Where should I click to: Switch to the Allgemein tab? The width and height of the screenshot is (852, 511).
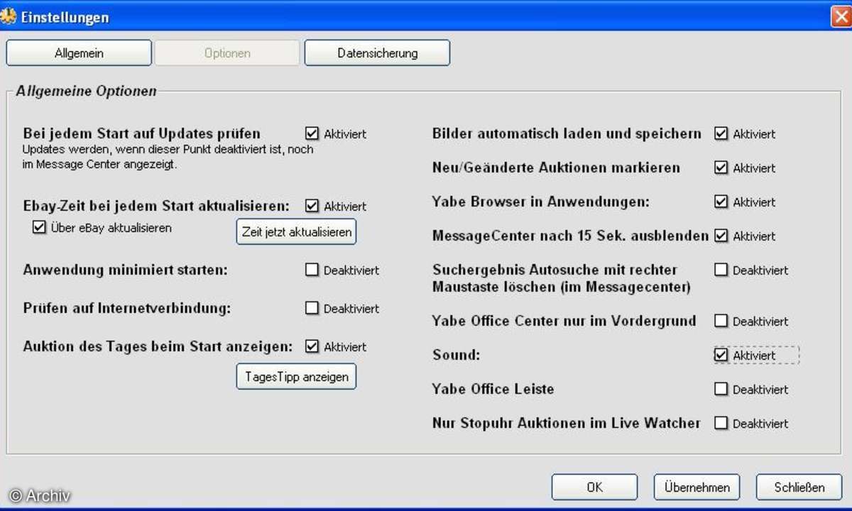pos(79,53)
